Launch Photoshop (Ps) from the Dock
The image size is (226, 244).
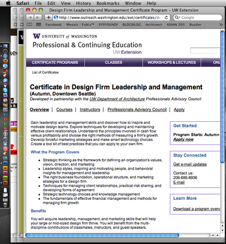(x=5, y=163)
